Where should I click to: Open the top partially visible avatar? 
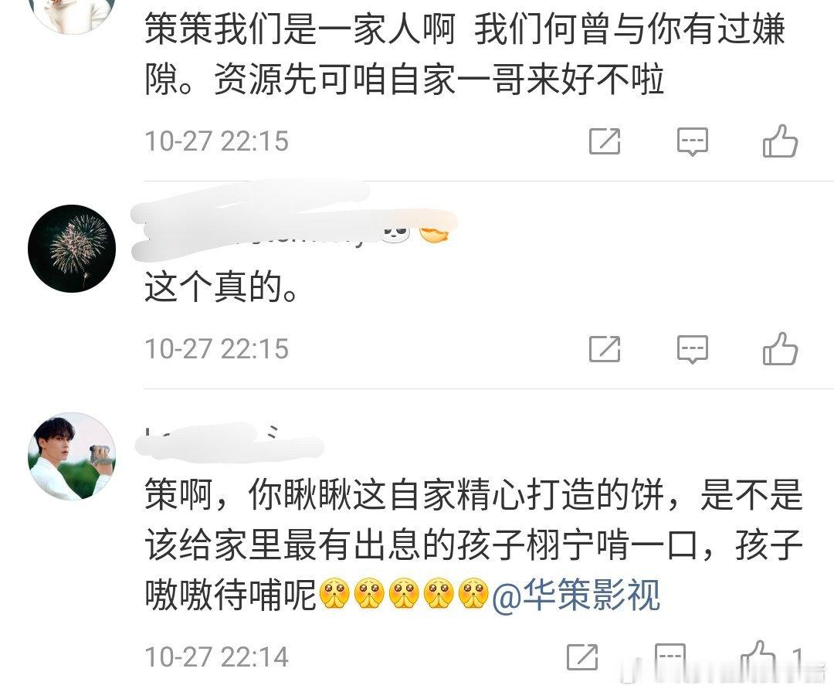pyautogui.click(x=73, y=16)
